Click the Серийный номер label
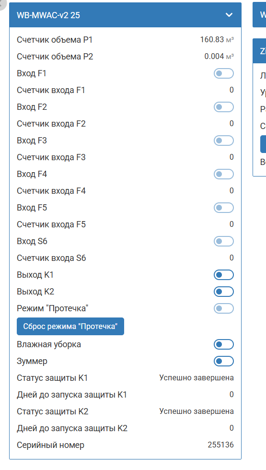The width and height of the screenshot is (266, 470). pyautogui.click(x=50, y=446)
